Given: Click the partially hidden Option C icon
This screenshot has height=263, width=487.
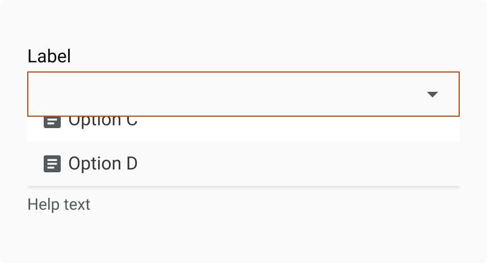Looking at the screenshot, I should 52,121.
